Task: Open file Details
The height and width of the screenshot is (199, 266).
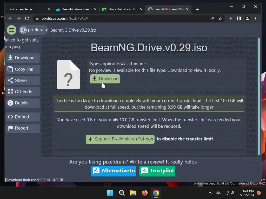Action: (x=23, y=103)
